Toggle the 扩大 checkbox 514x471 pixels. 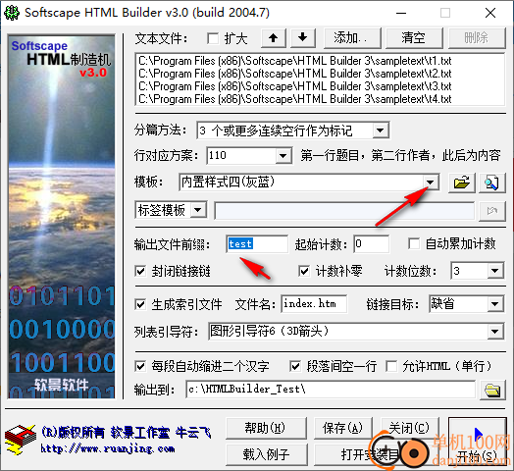(x=213, y=38)
